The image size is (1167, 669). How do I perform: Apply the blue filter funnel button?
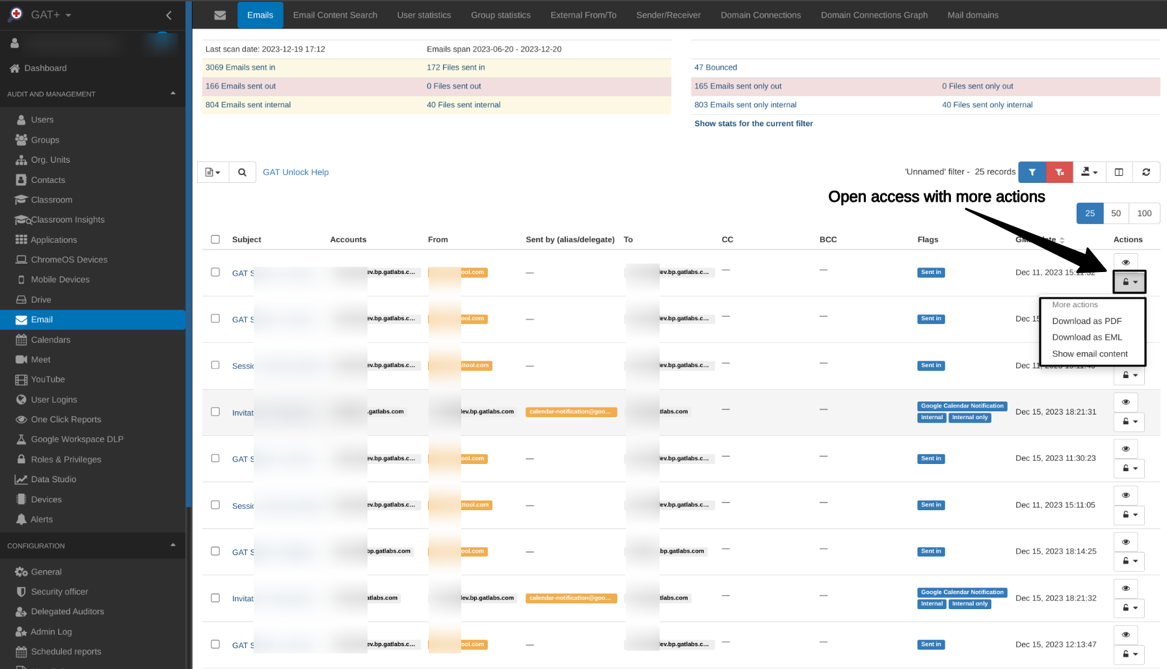(1032, 172)
